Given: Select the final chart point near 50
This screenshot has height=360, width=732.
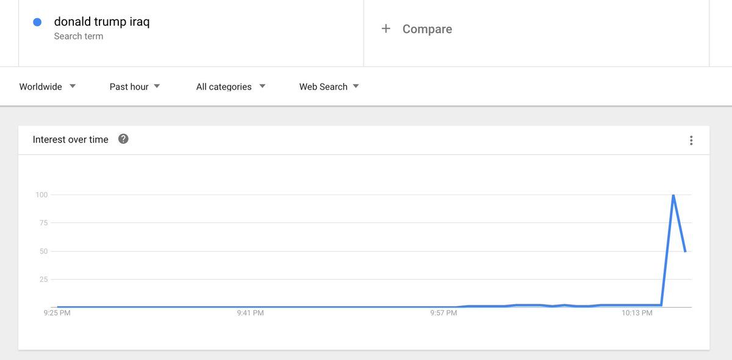Looking at the screenshot, I should pyautogui.click(x=686, y=251).
